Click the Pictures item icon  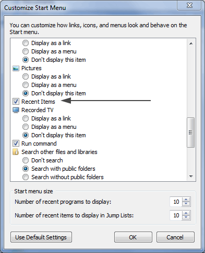point(16,68)
